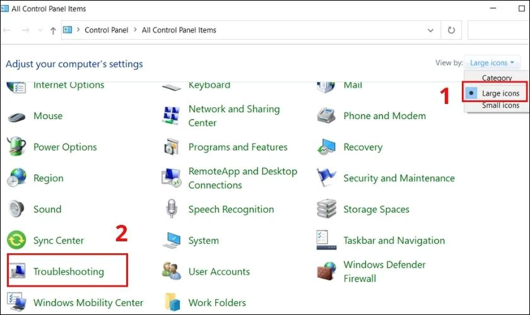Image resolution: width=530 pixels, height=315 pixels.
Task: Click the Control Panel search box
Action: click(x=498, y=30)
